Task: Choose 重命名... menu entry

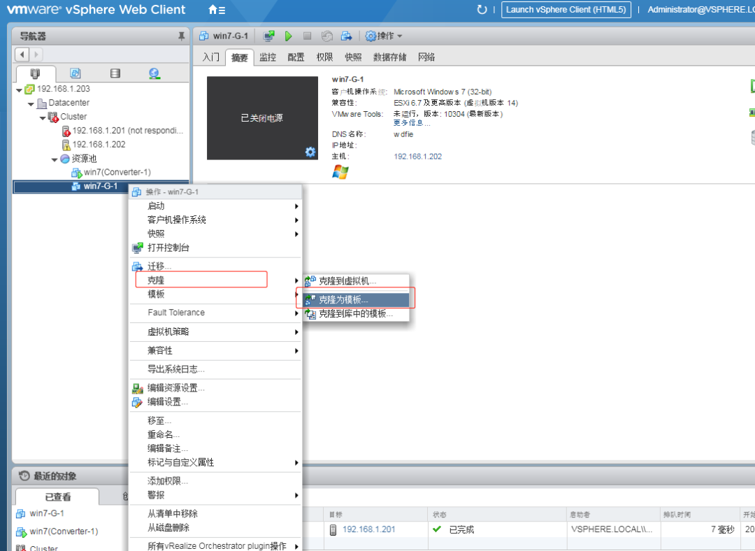Action: coord(215,434)
